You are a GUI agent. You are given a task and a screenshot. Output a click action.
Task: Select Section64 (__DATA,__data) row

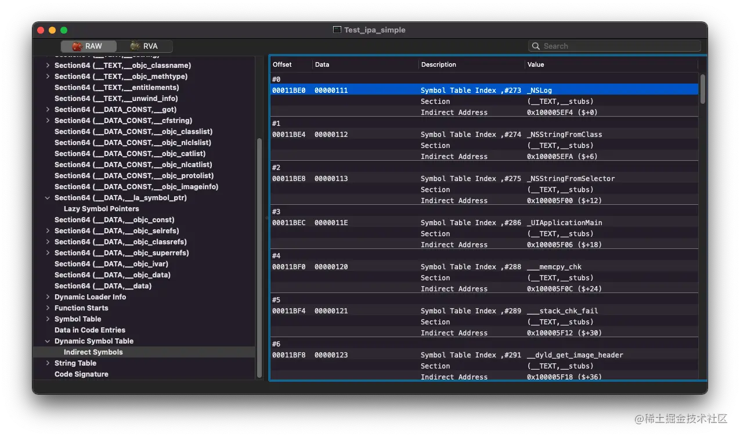tap(144, 286)
